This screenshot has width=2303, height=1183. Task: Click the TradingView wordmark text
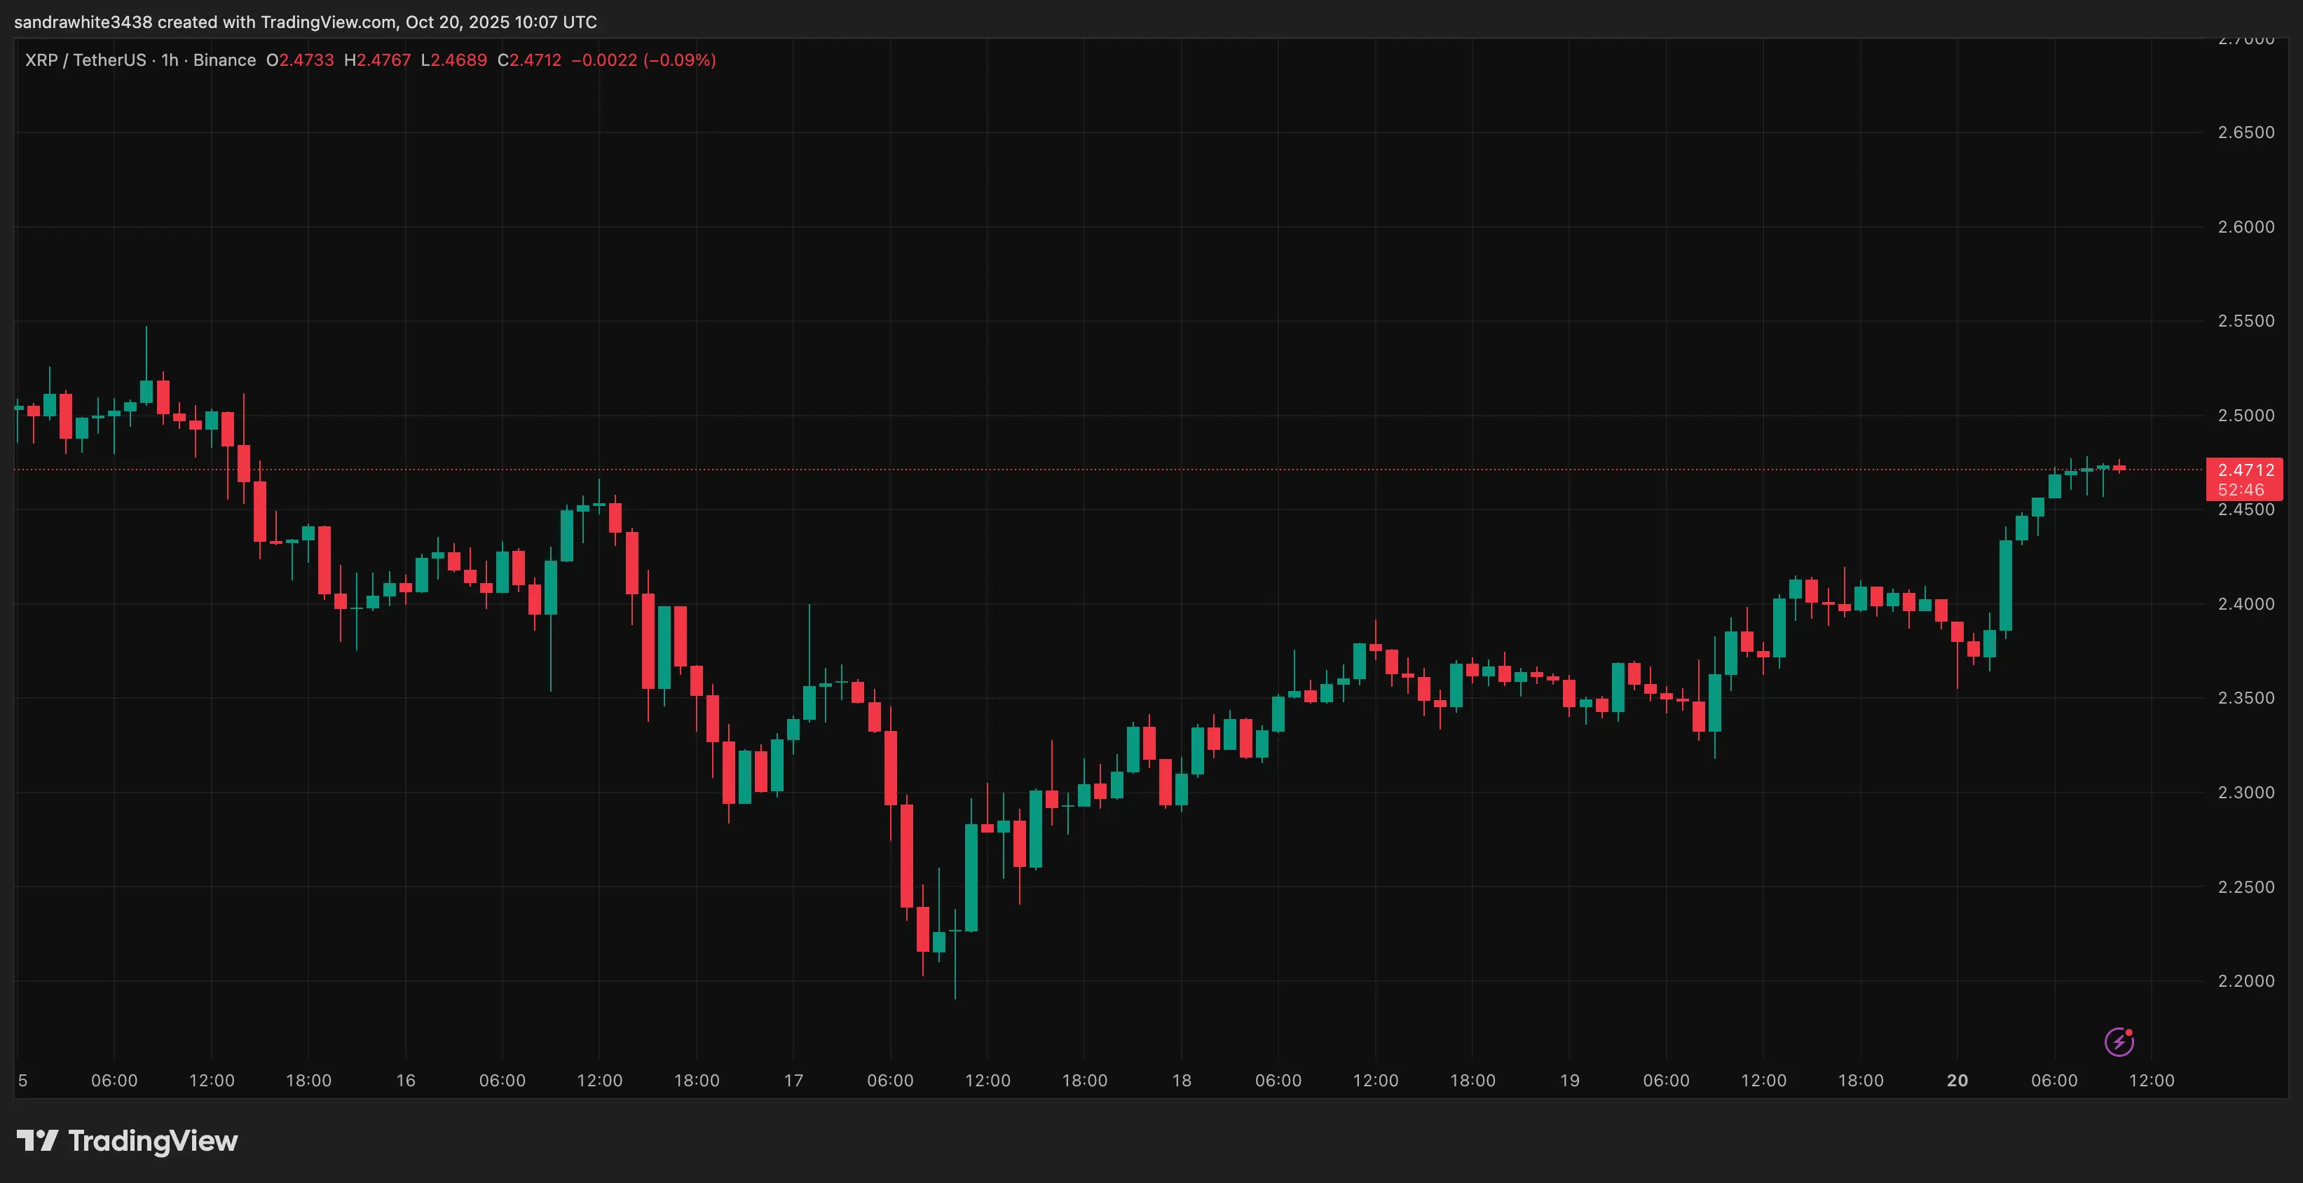click(153, 1141)
